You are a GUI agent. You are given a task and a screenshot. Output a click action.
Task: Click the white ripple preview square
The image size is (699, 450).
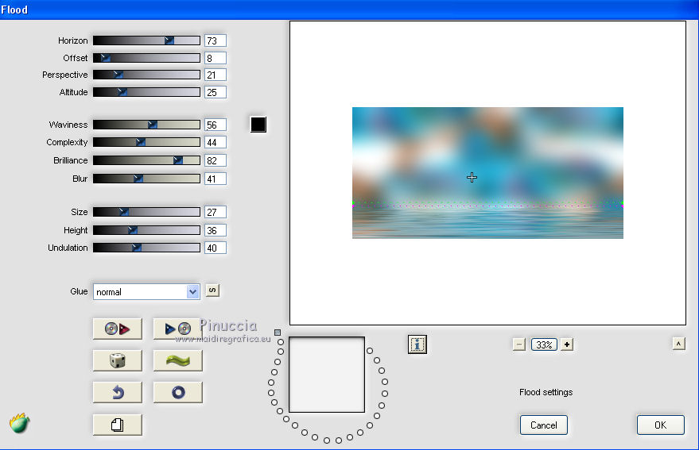pos(327,375)
